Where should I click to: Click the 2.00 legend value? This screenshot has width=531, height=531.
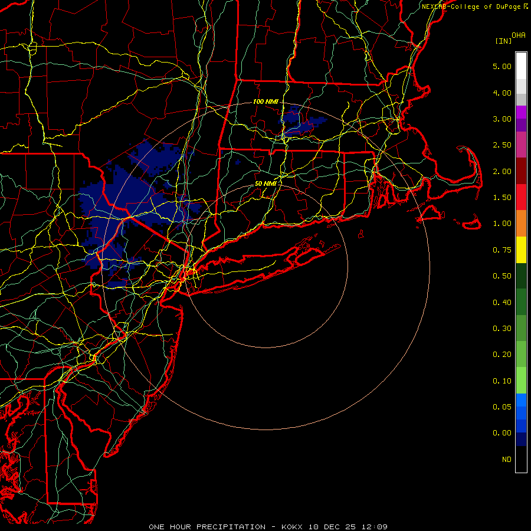point(502,171)
